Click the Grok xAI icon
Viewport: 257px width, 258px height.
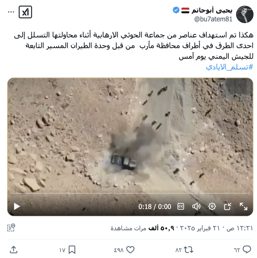[x=25, y=12]
